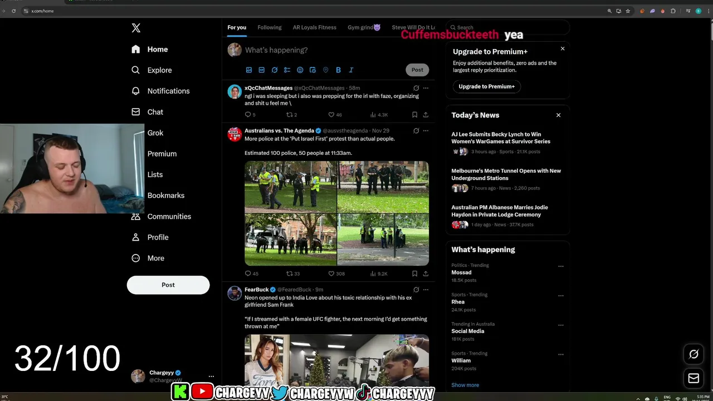Share the xQcChatMessages post

point(426,115)
